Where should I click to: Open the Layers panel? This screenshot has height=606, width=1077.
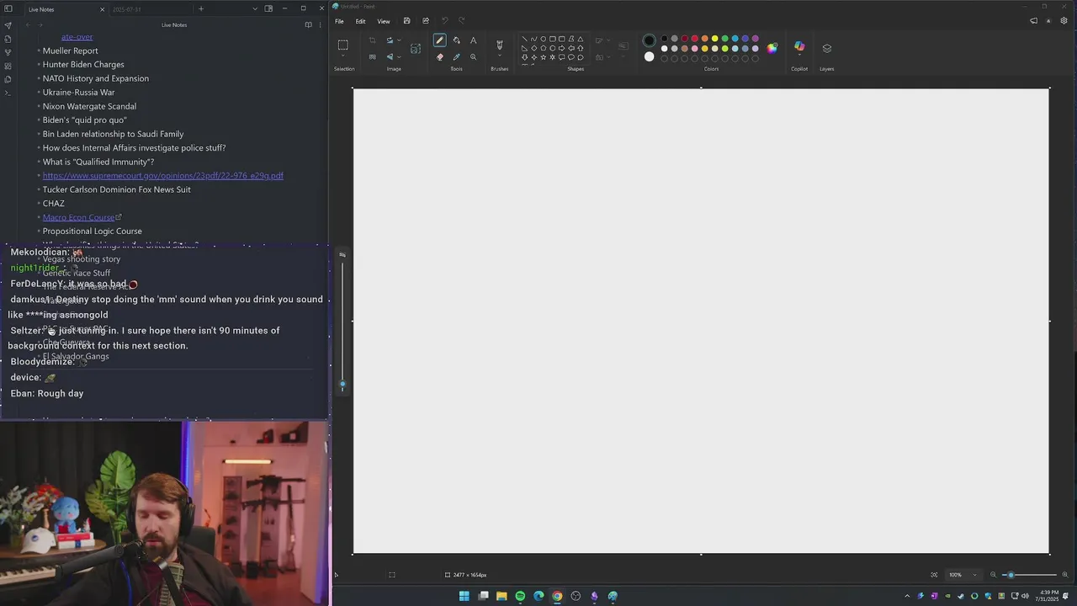tap(826, 48)
